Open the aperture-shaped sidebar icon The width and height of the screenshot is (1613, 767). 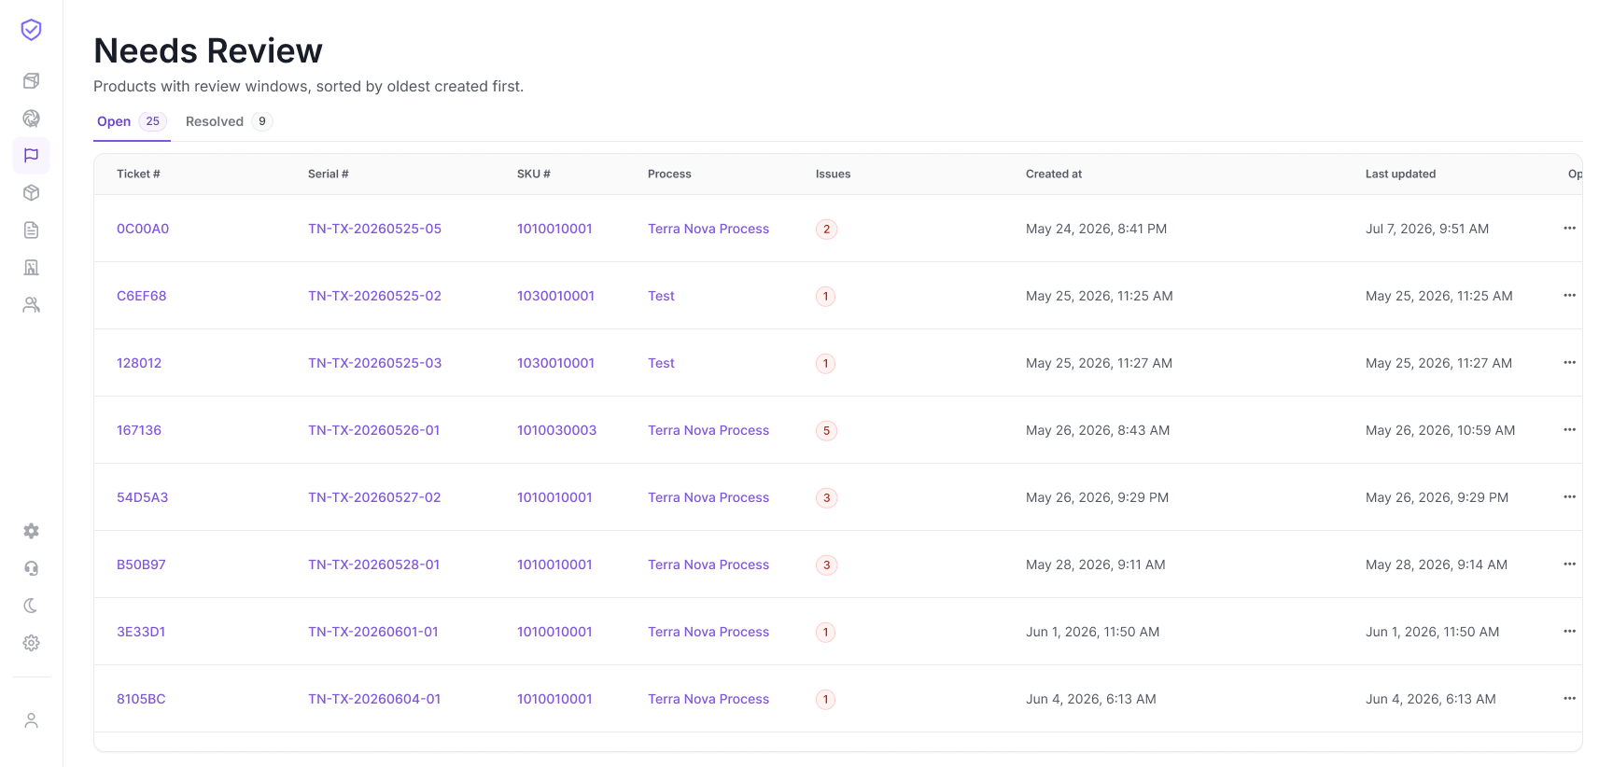click(x=31, y=119)
